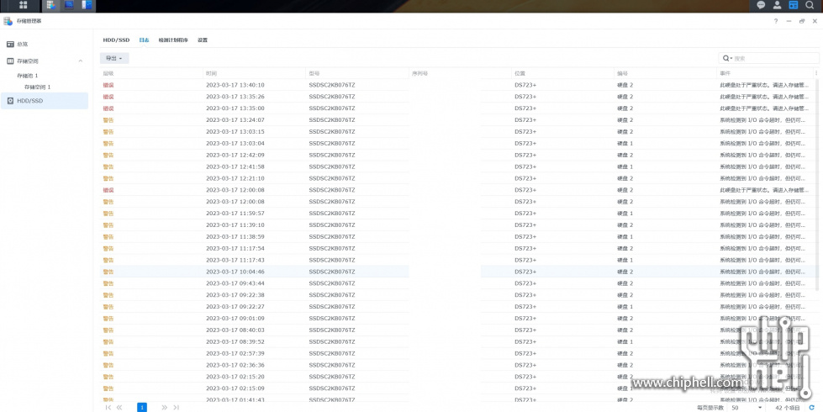Select log entry 2023-03-17 11:17:54
Viewport: 823px width, 412px height.
click(456, 248)
